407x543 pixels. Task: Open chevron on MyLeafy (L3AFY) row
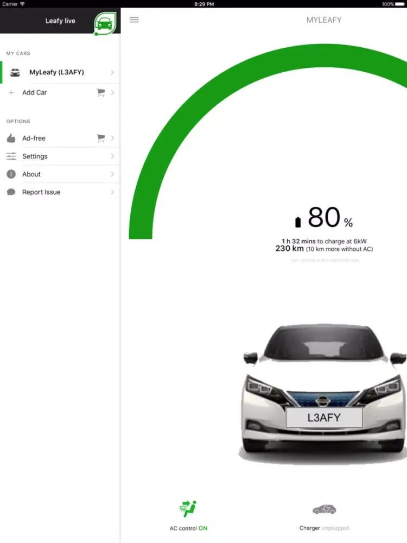point(112,72)
